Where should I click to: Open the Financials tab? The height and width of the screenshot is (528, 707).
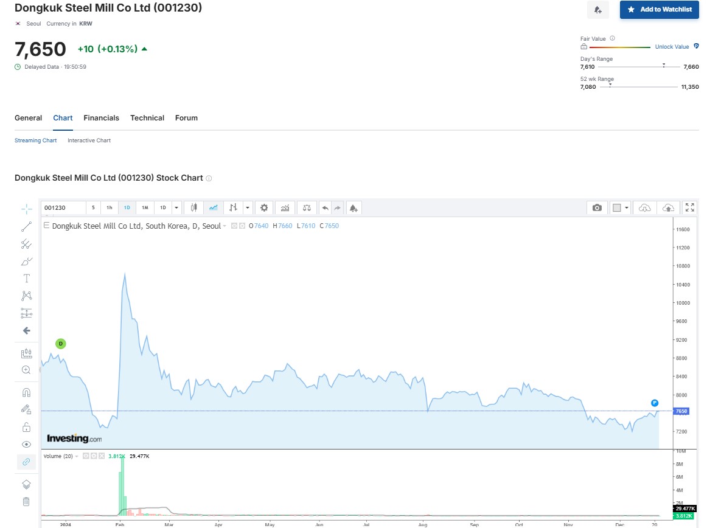coord(102,118)
